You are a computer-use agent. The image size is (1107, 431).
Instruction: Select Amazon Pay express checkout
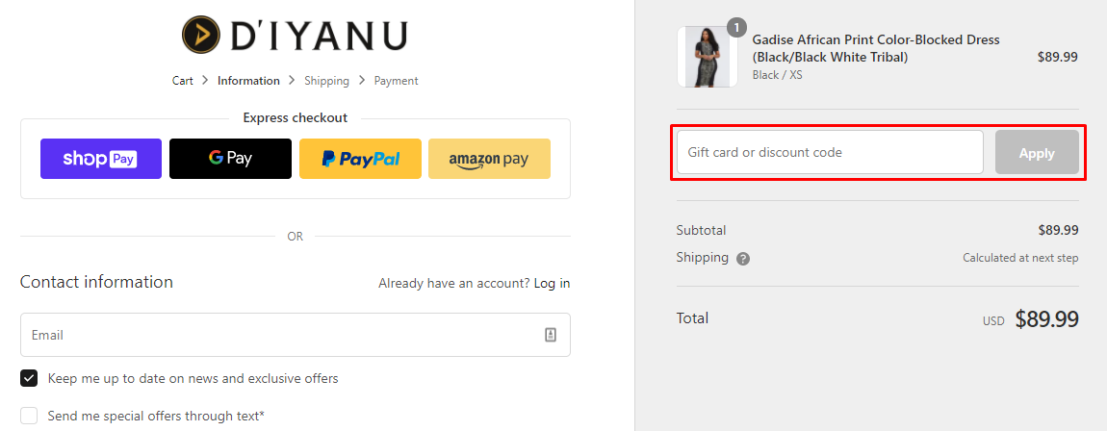point(489,159)
